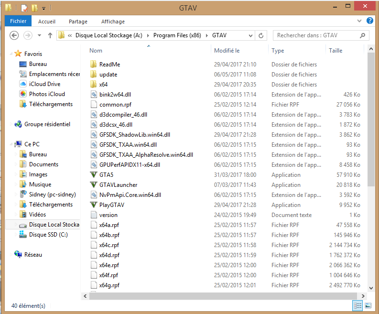Click the Musique folder icon
Screen dimensions: 379x314
pyautogui.click(x=23, y=184)
